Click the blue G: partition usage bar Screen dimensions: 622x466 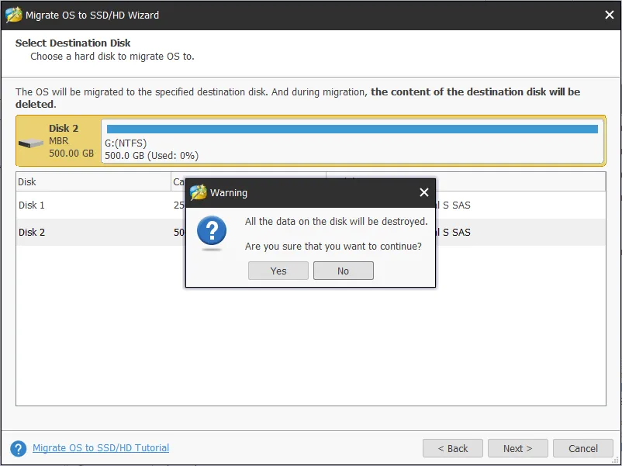pos(352,129)
